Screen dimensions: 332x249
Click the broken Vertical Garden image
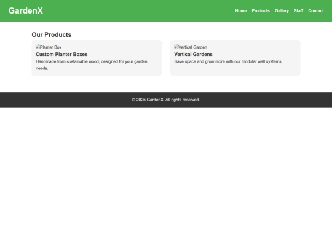(x=191, y=47)
